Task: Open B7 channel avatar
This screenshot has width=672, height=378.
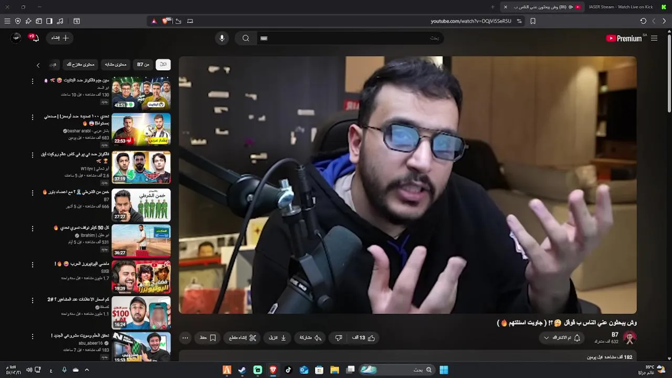Action: (629, 338)
